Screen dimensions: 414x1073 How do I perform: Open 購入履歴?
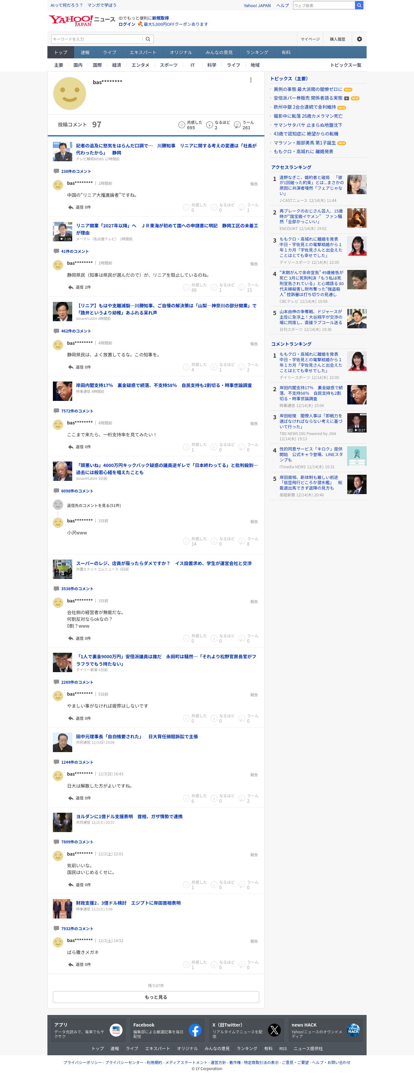337,39
